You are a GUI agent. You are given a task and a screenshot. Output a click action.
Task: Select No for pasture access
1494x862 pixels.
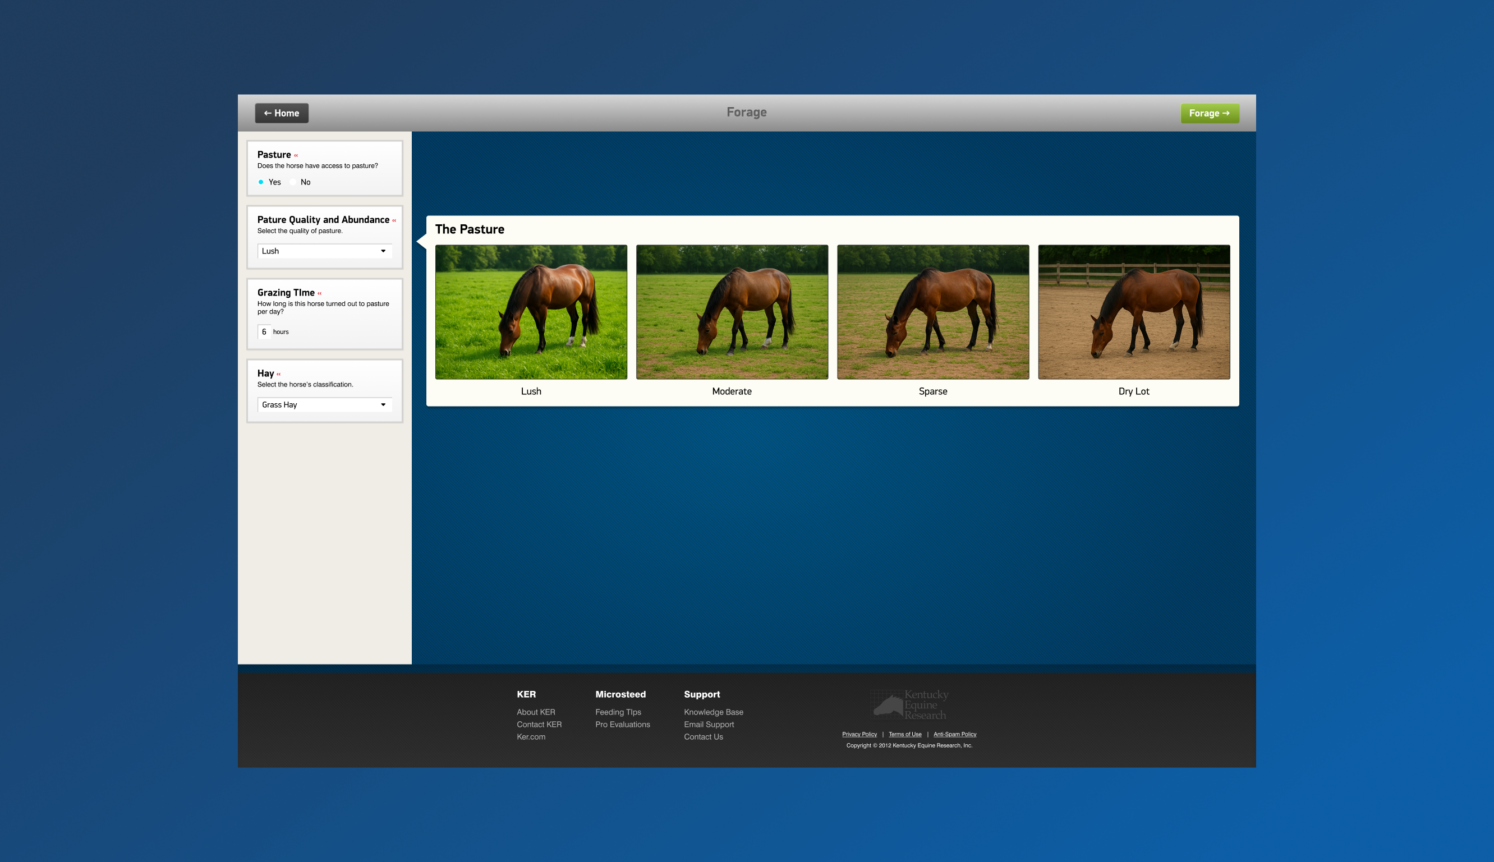[293, 182]
